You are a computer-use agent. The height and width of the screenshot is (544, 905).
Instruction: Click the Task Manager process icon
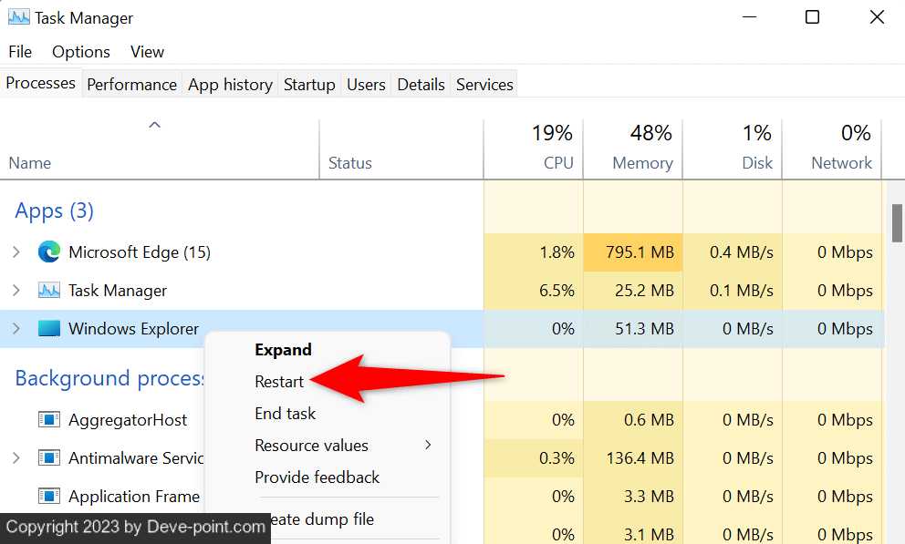click(x=48, y=291)
